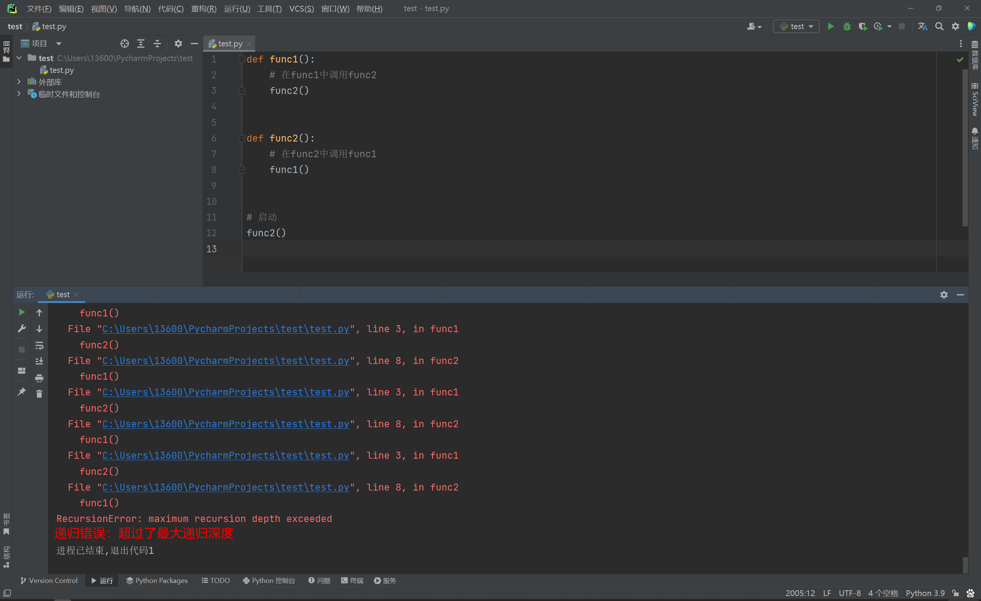Hide the run tool window
The width and height of the screenshot is (981, 601).
(x=960, y=295)
